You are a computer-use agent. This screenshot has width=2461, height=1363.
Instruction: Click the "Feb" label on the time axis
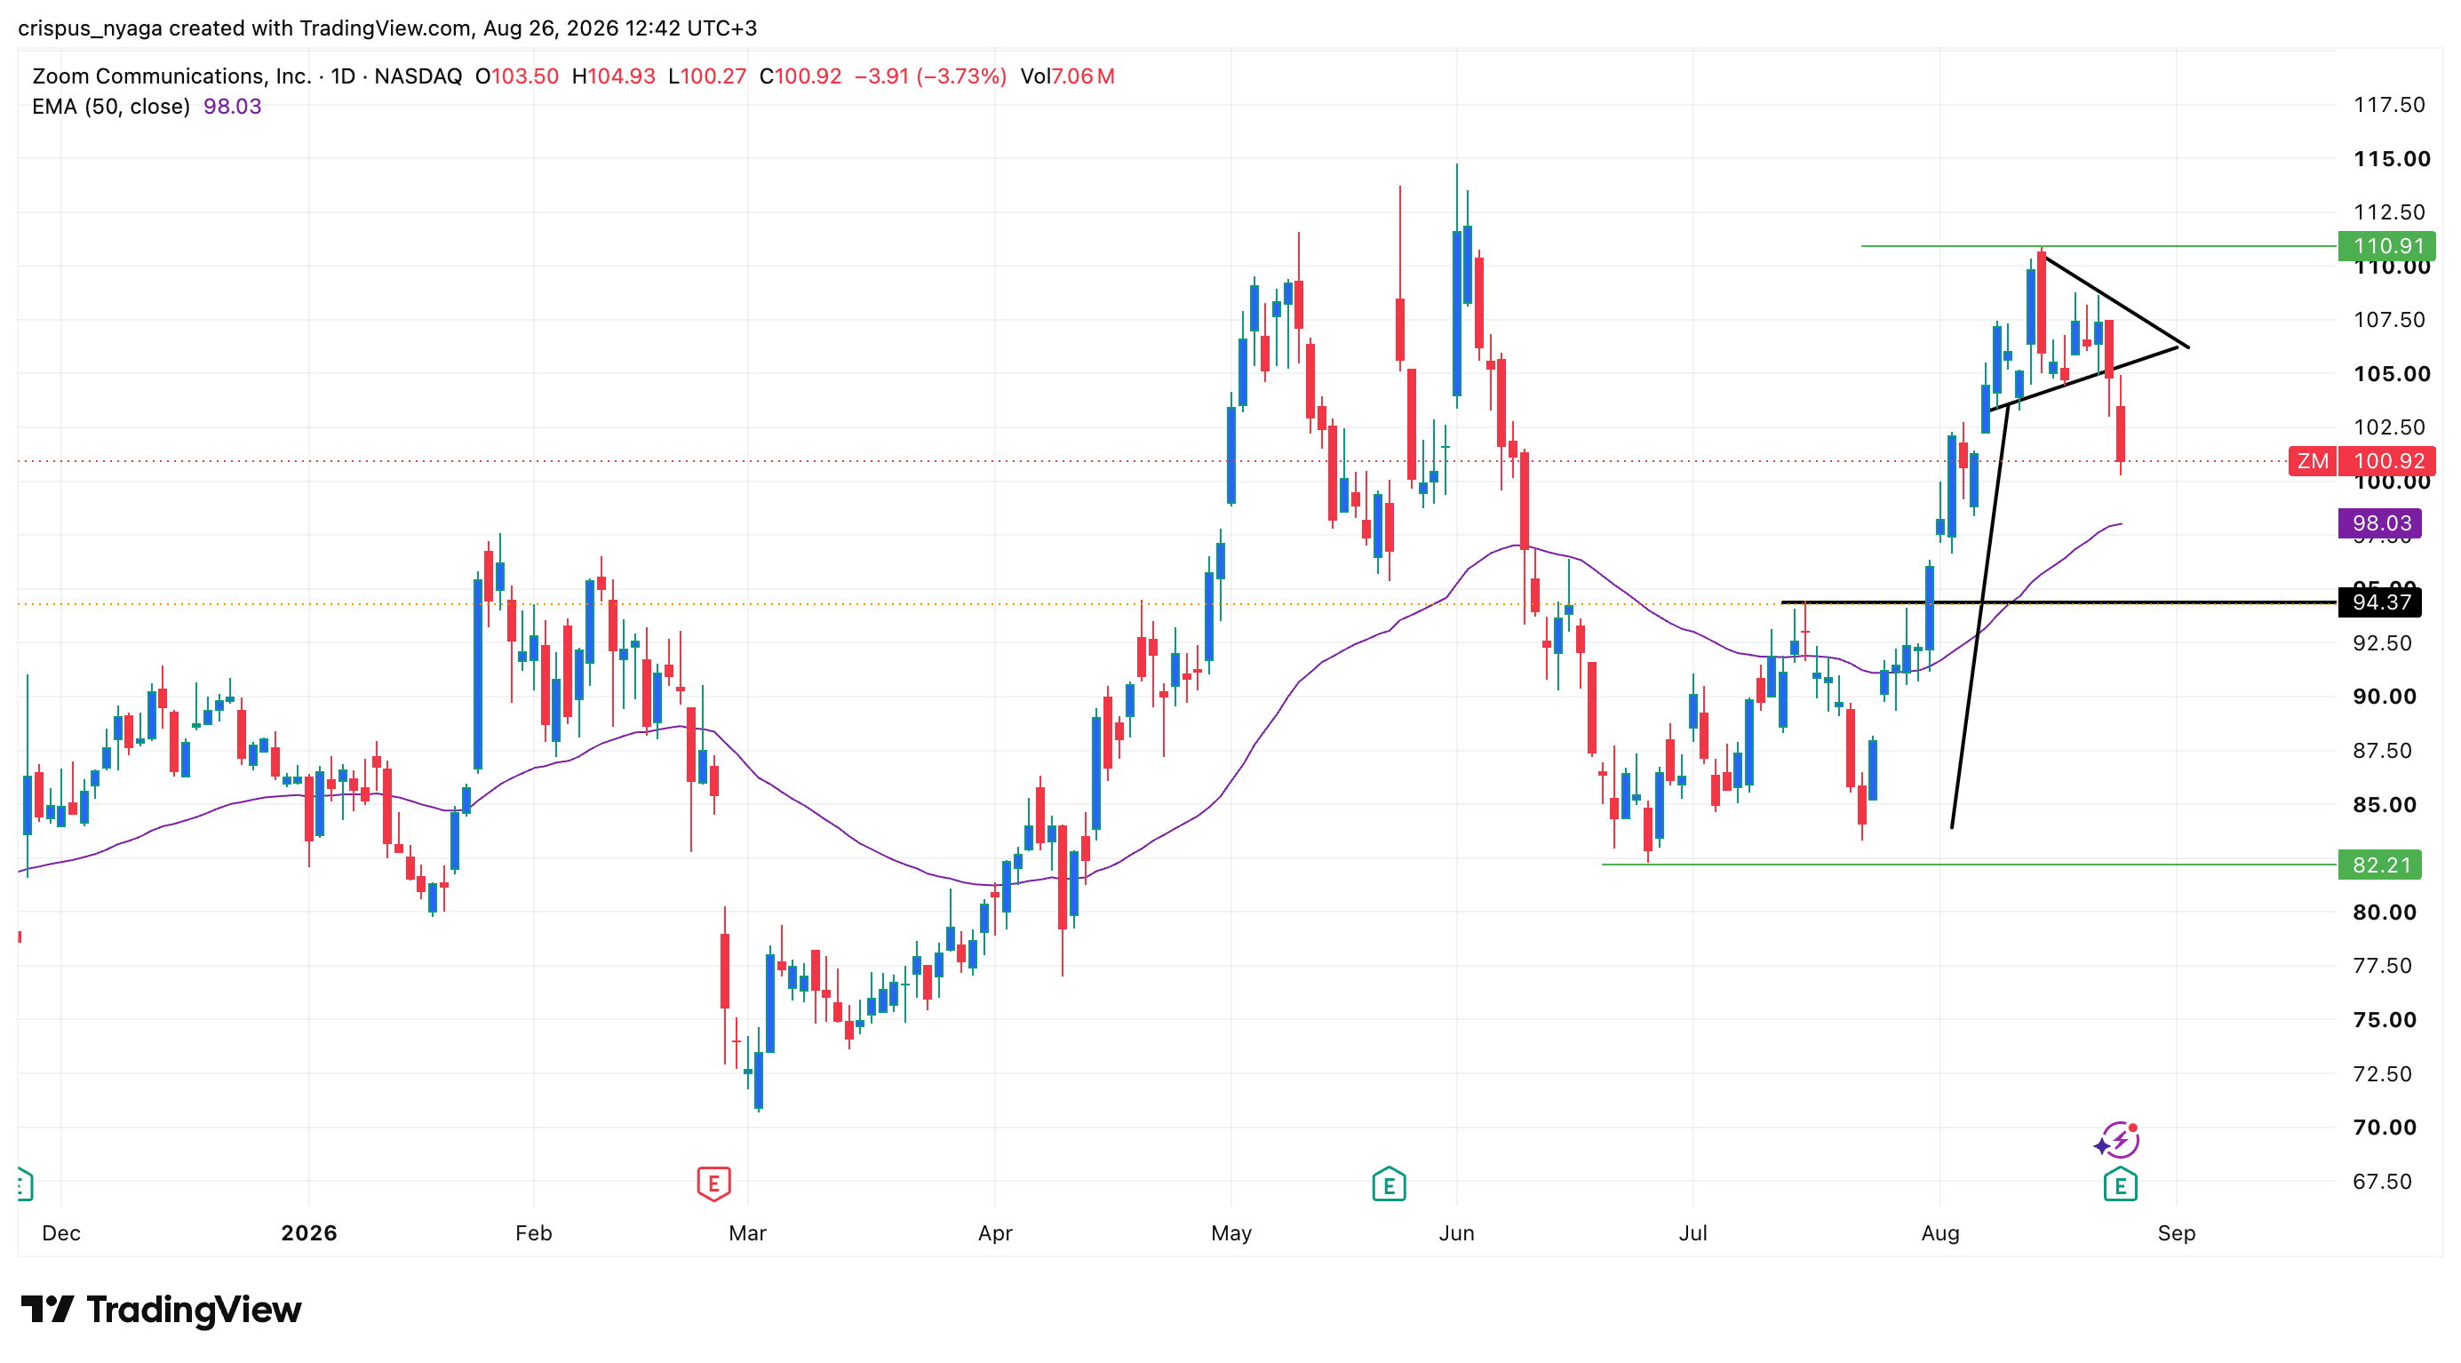[533, 1233]
